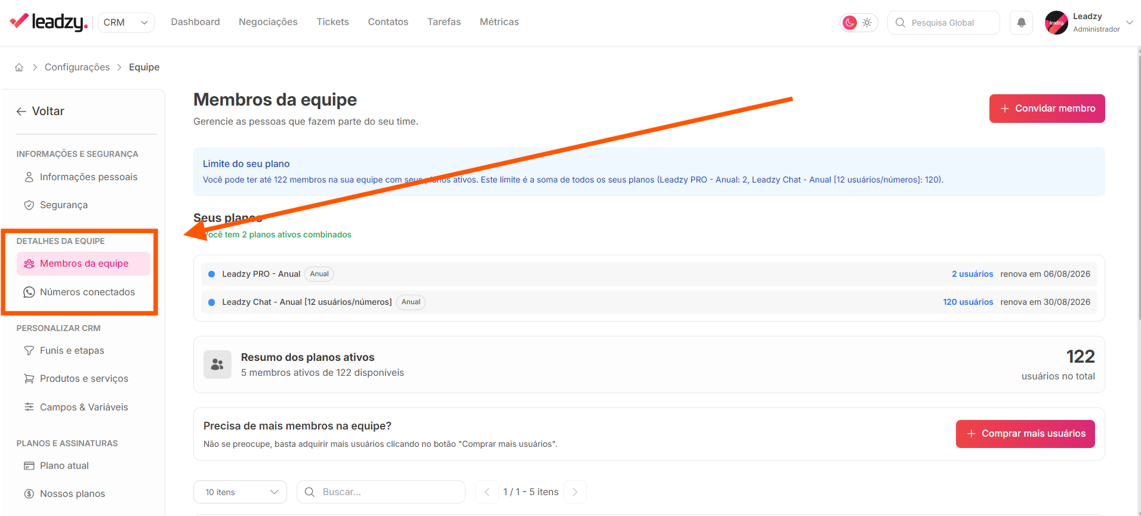Go to previous page arrow
Screen dimensions: 1141x516
487,492
